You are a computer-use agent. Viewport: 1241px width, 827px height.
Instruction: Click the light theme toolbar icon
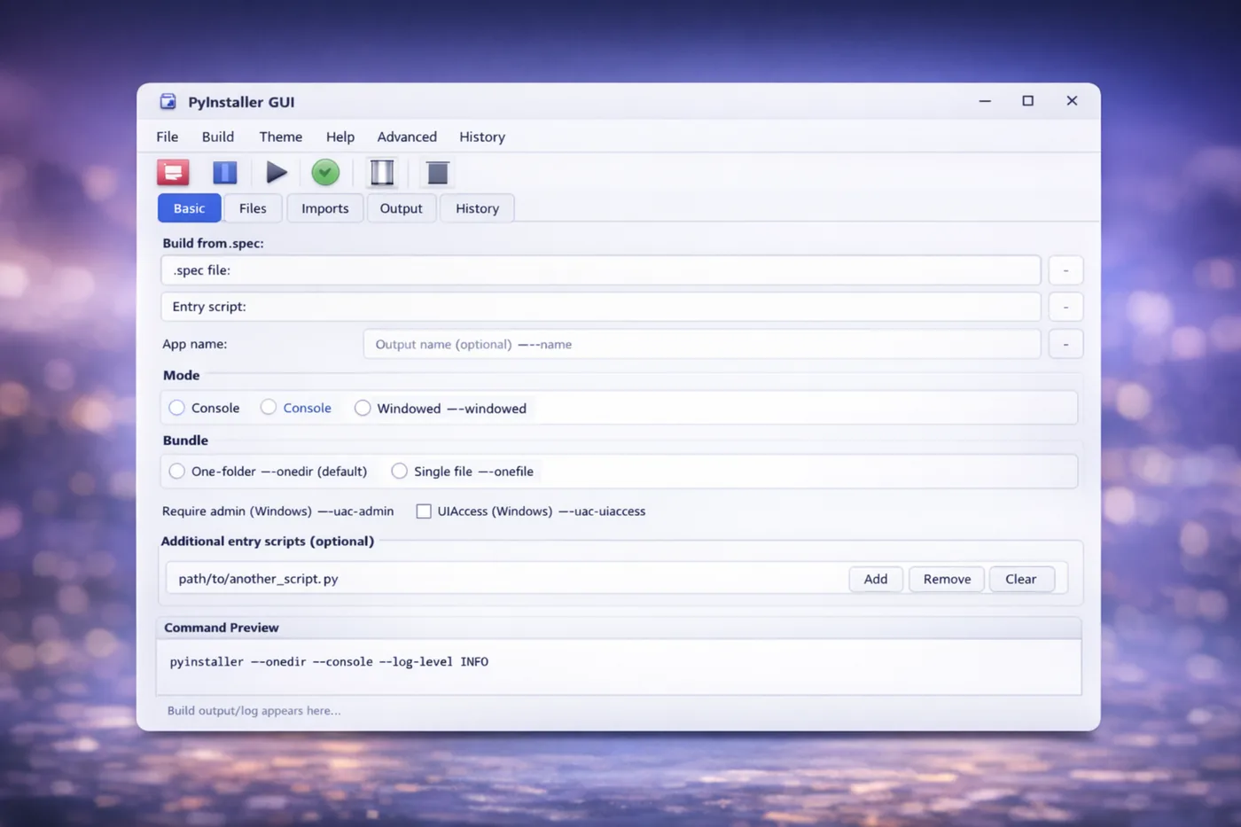pyautogui.click(x=381, y=172)
